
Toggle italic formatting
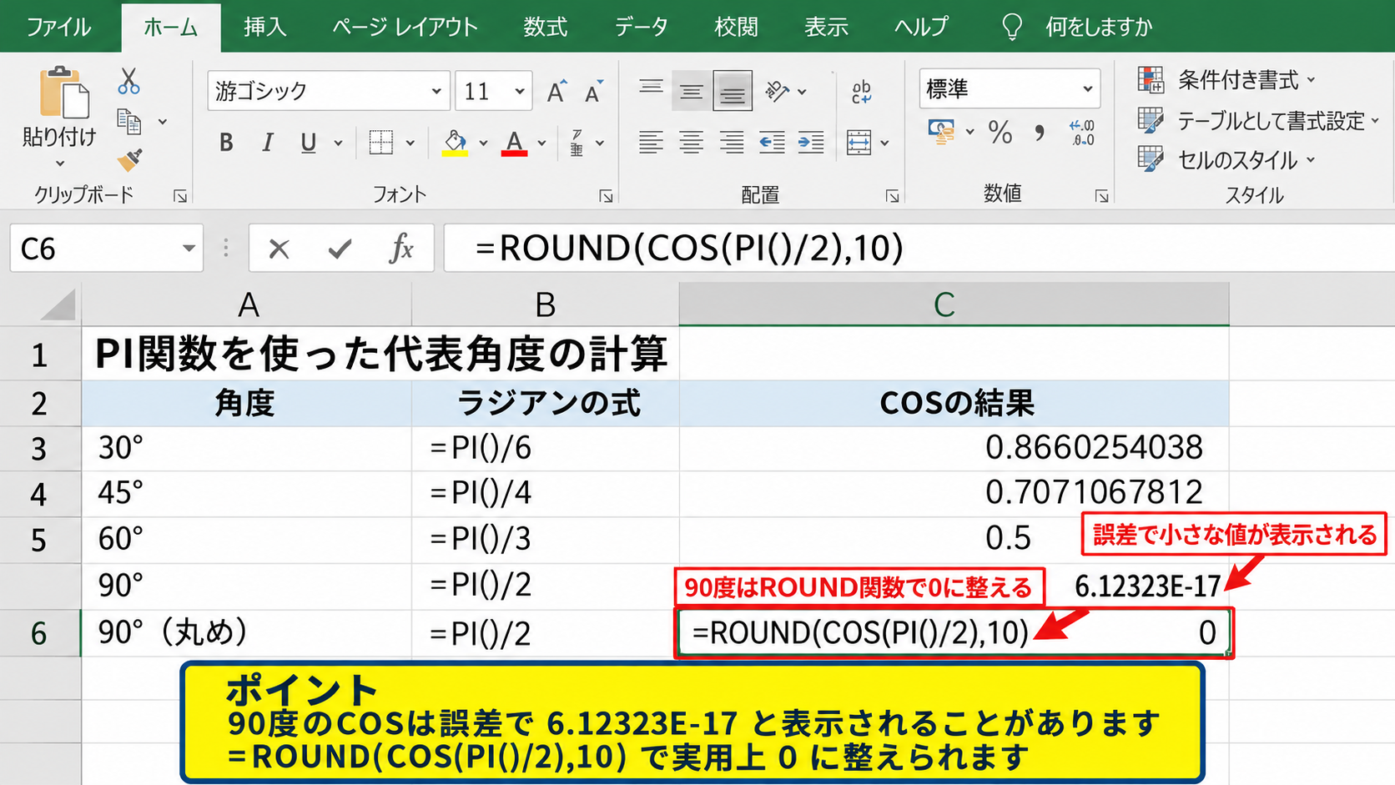click(x=267, y=143)
